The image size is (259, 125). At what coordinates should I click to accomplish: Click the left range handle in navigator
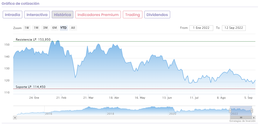(230, 111)
